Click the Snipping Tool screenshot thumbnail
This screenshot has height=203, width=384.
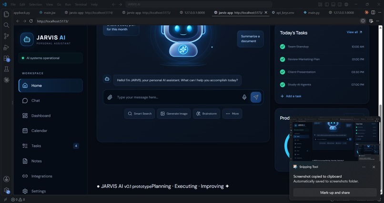(x=335, y=140)
